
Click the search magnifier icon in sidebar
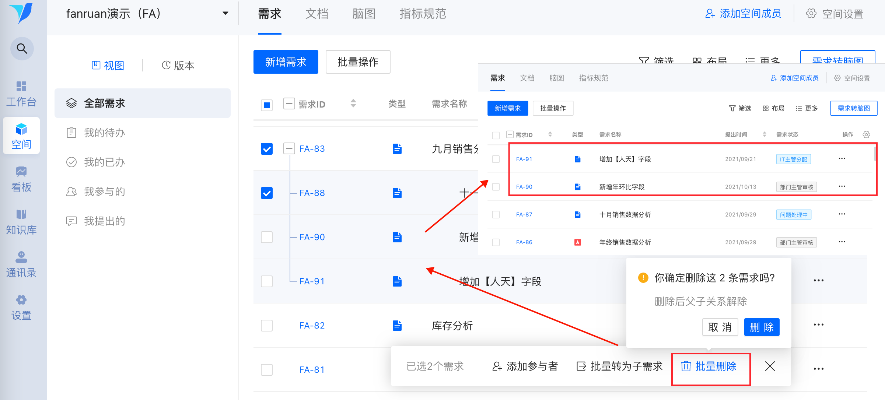point(22,49)
